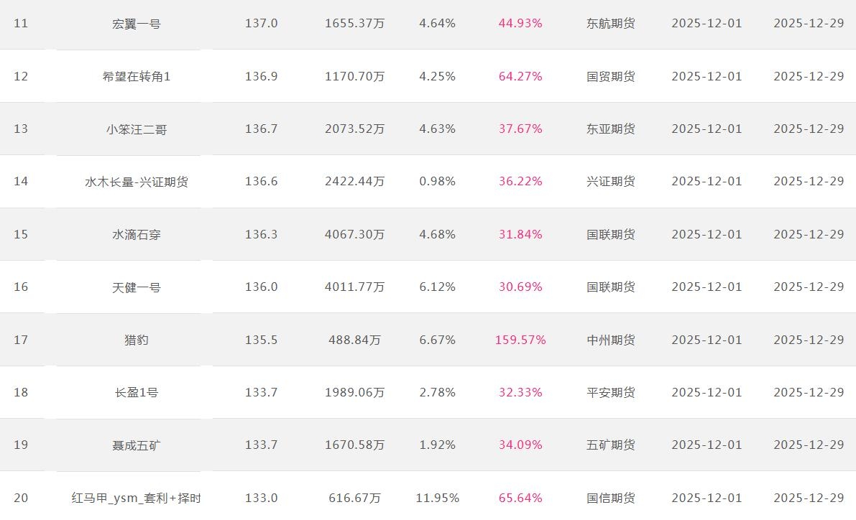The image size is (856, 520).
Task: Select the 水木长量-兴证期货 account name
Action: [x=137, y=182]
